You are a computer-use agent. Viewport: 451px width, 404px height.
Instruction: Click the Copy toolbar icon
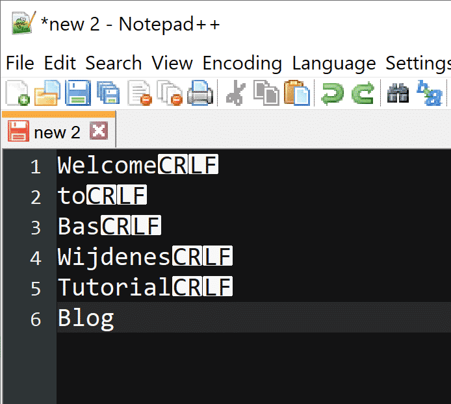pyautogui.click(x=266, y=94)
